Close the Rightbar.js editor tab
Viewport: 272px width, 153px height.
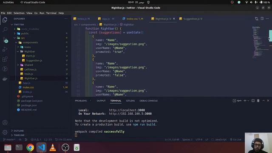[174, 19]
